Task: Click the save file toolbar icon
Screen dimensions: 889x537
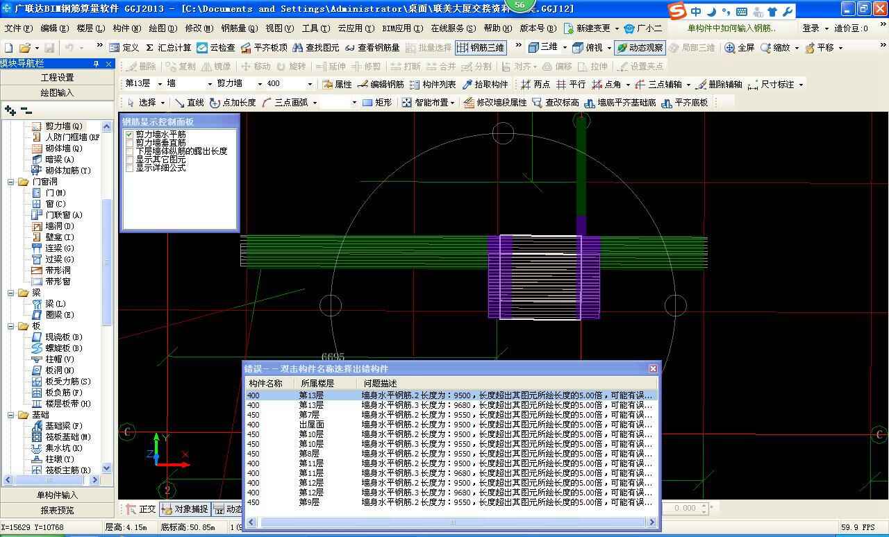Action: click(49, 48)
